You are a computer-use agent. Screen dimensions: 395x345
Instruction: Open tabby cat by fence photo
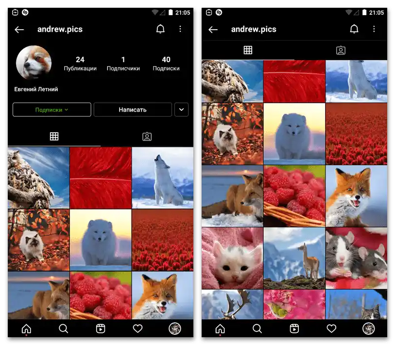coord(357,305)
